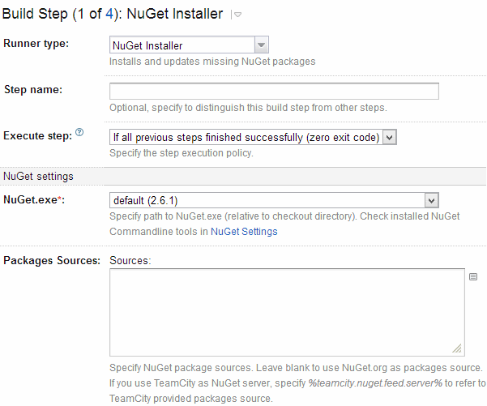The image size is (487, 406).
Task: Click the Runner type dropdown arrow button
Action: 261,45
